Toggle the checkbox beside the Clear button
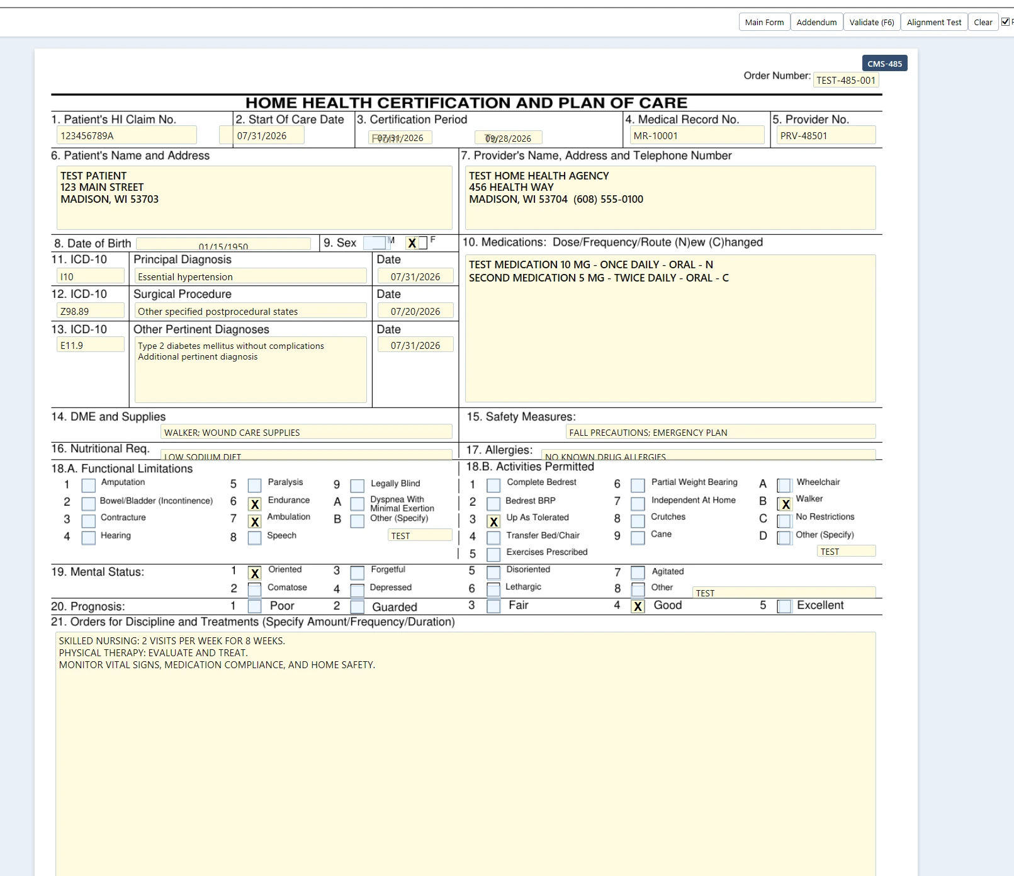 (x=1005, y=21)
